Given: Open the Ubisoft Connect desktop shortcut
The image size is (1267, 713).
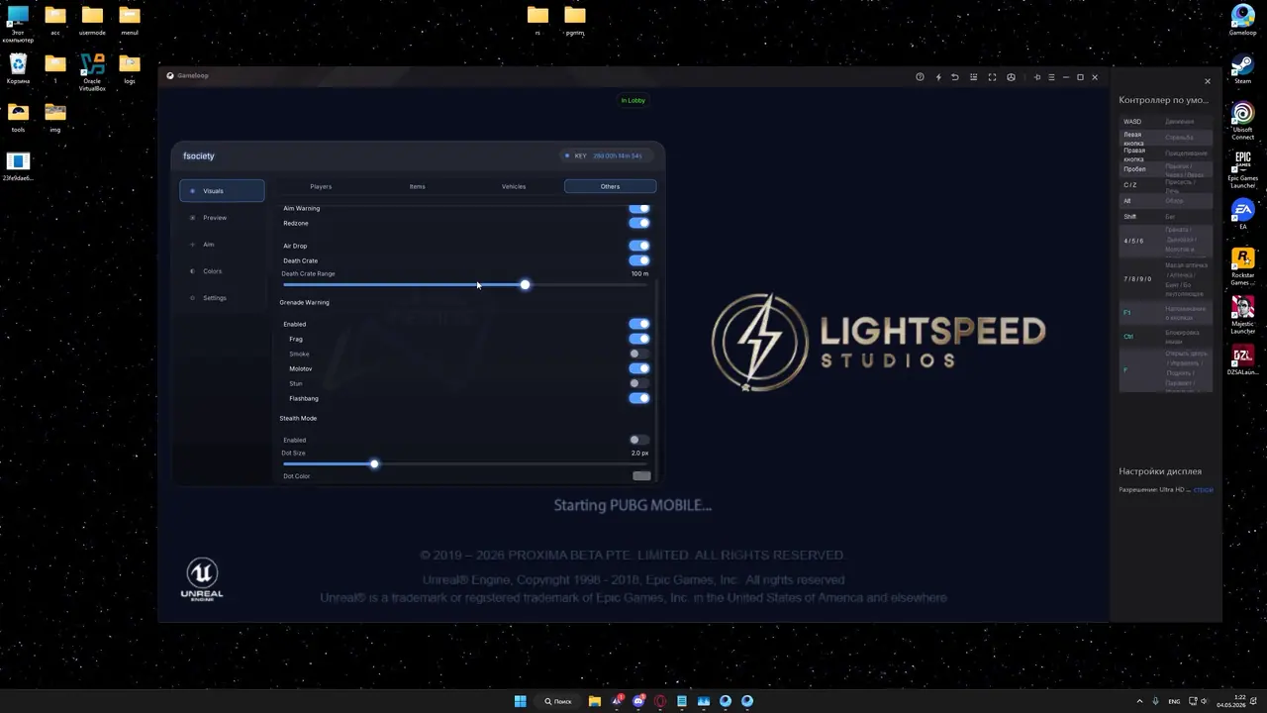Looking at the screenshot, I should (x=1242, y=119).
